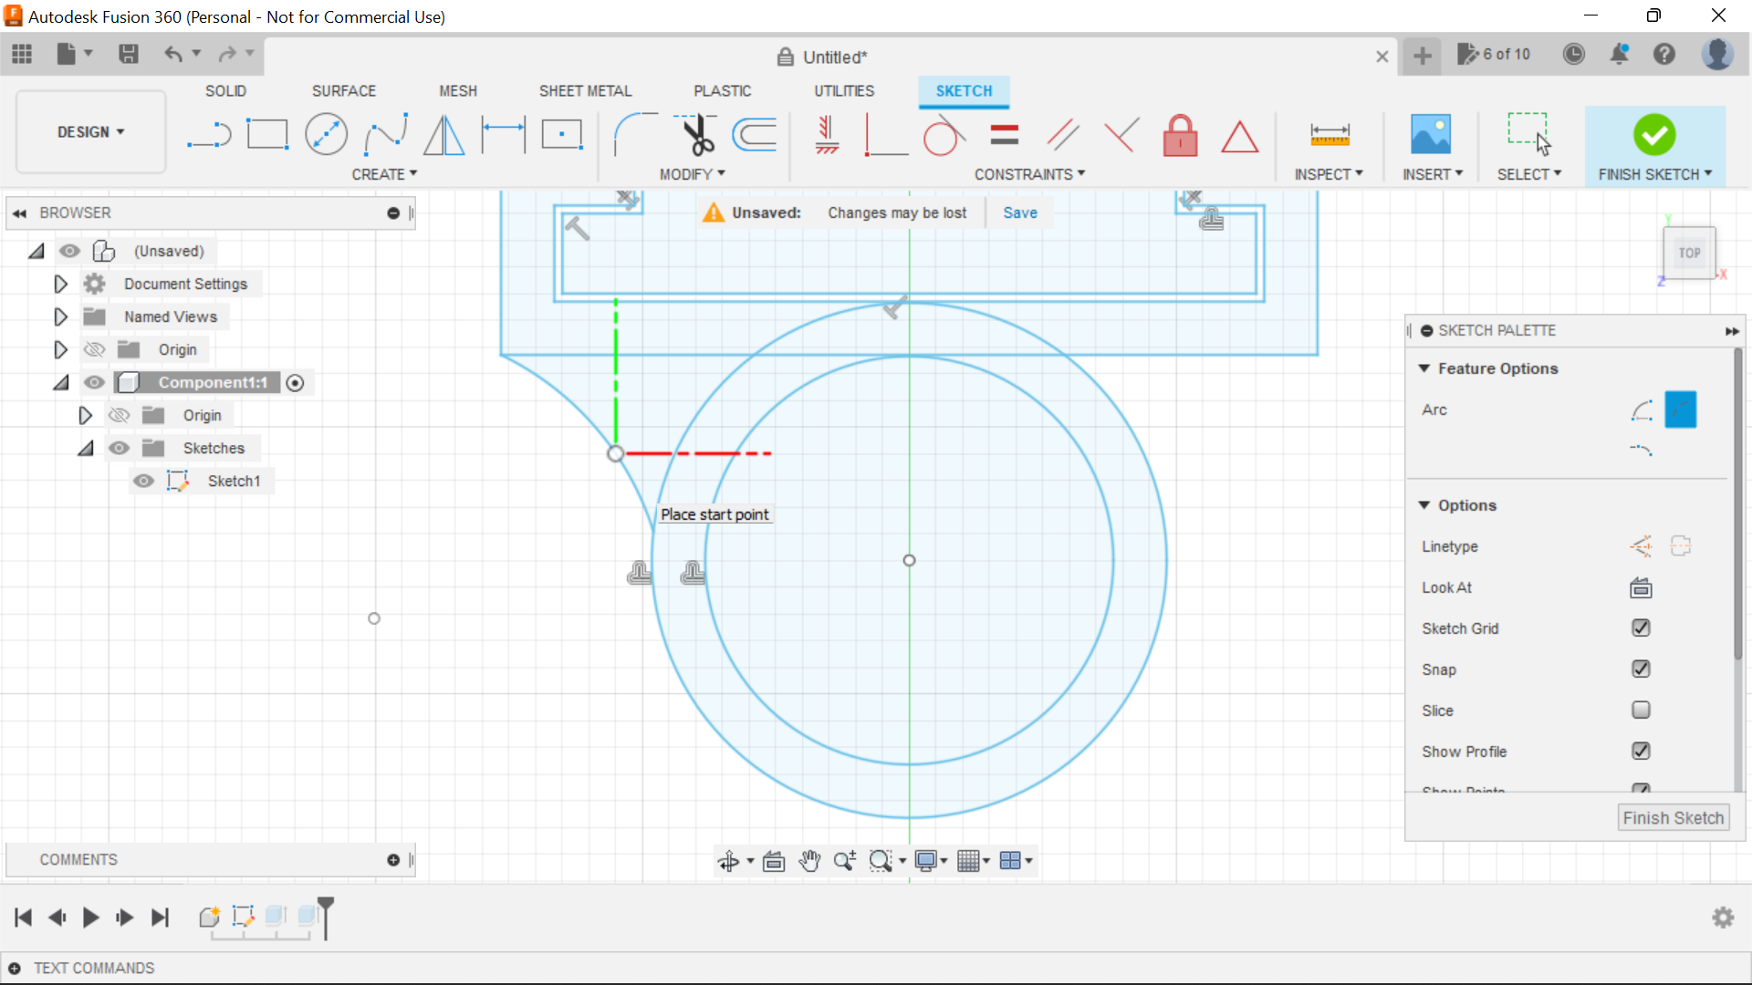This screenshot has height=985, width=1752.
Task: Enable the Slice option
Action: click(1641, 710)
